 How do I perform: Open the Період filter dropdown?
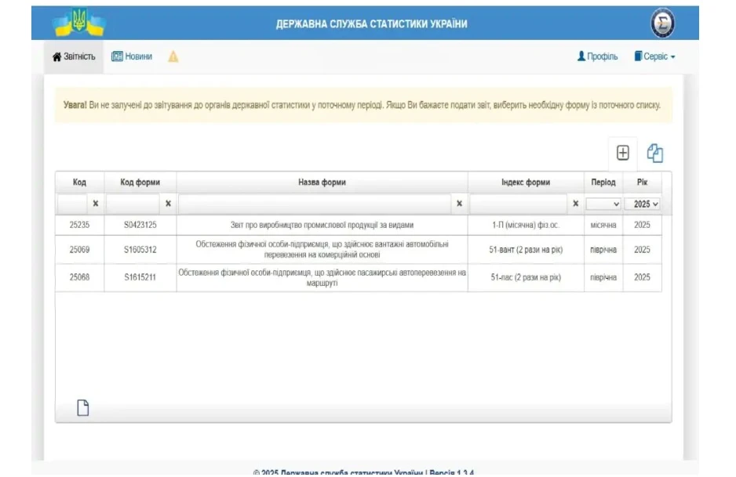(603, 204)
